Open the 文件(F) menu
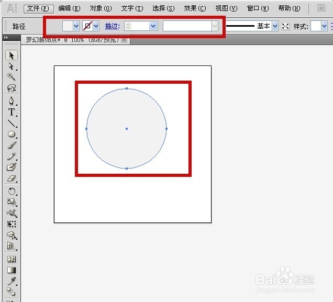333x302 pixels. (38, 8)
